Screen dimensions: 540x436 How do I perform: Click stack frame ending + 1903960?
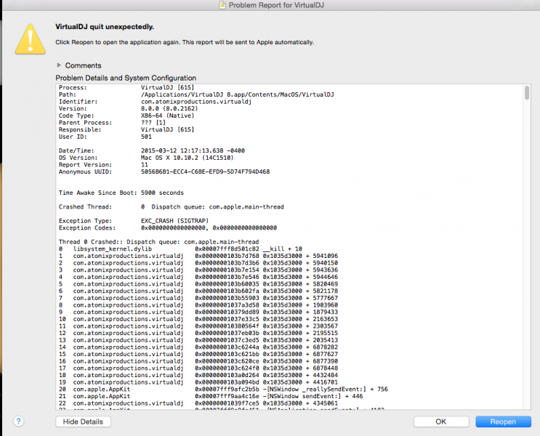[x=198, y=304]
